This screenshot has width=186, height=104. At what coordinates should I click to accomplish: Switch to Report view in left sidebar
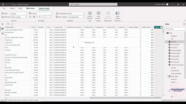(x=2, y=24)
